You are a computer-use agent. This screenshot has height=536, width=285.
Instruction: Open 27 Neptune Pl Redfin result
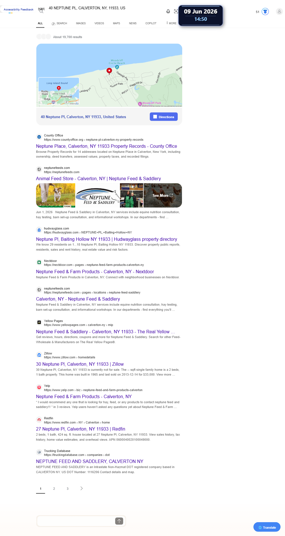(x=81, y=429)
